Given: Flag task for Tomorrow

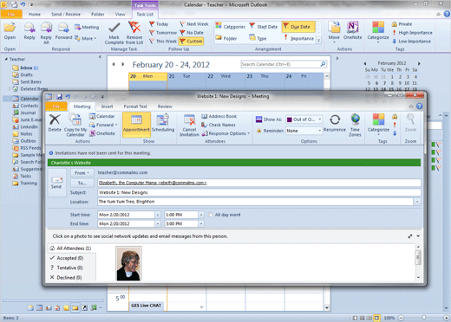Looking at the screenshot, I should pos(163,33).
